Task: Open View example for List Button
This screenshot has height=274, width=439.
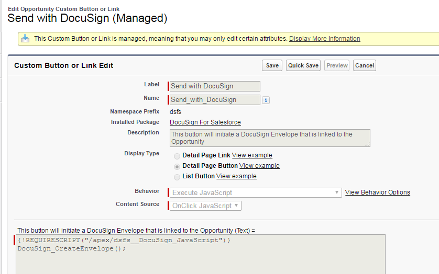Action: click(236, 176)
